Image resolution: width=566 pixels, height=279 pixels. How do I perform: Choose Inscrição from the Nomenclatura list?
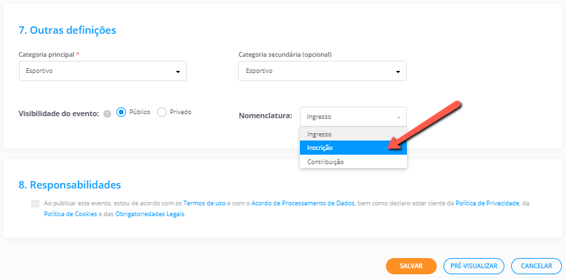(353, 147)
